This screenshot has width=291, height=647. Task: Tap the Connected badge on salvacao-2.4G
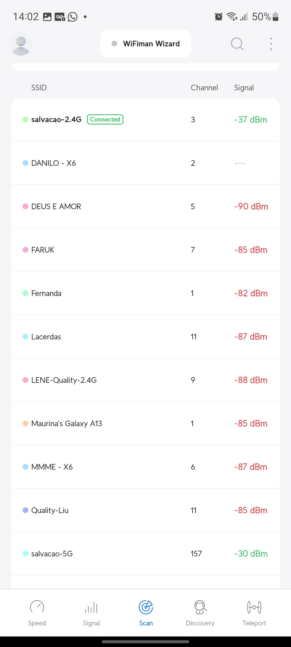[105, 119]
